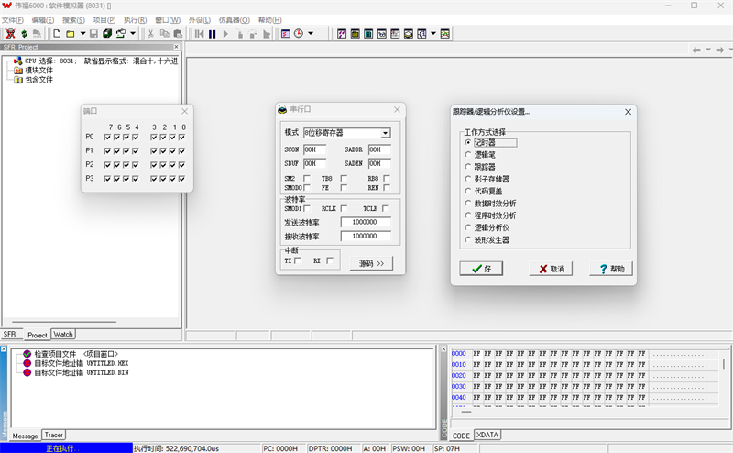This screenshot has height=453, width=733.
Task: Open the 模式 combo box in serial dialog
Action: coord(347,133)
